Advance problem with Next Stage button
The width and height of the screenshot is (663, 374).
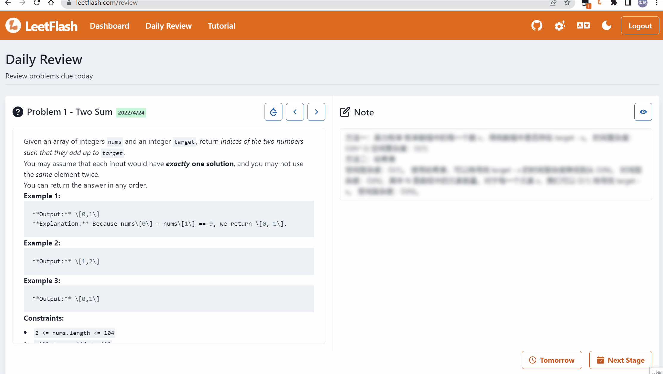click(620, 360)
